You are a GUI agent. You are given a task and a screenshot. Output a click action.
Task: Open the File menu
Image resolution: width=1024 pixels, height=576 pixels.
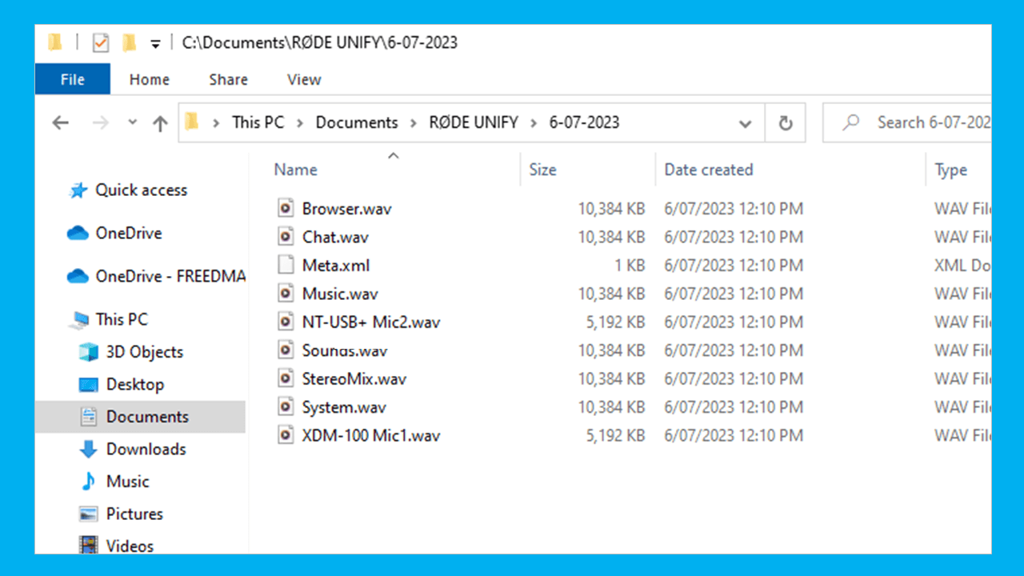[x=72, y=79]
